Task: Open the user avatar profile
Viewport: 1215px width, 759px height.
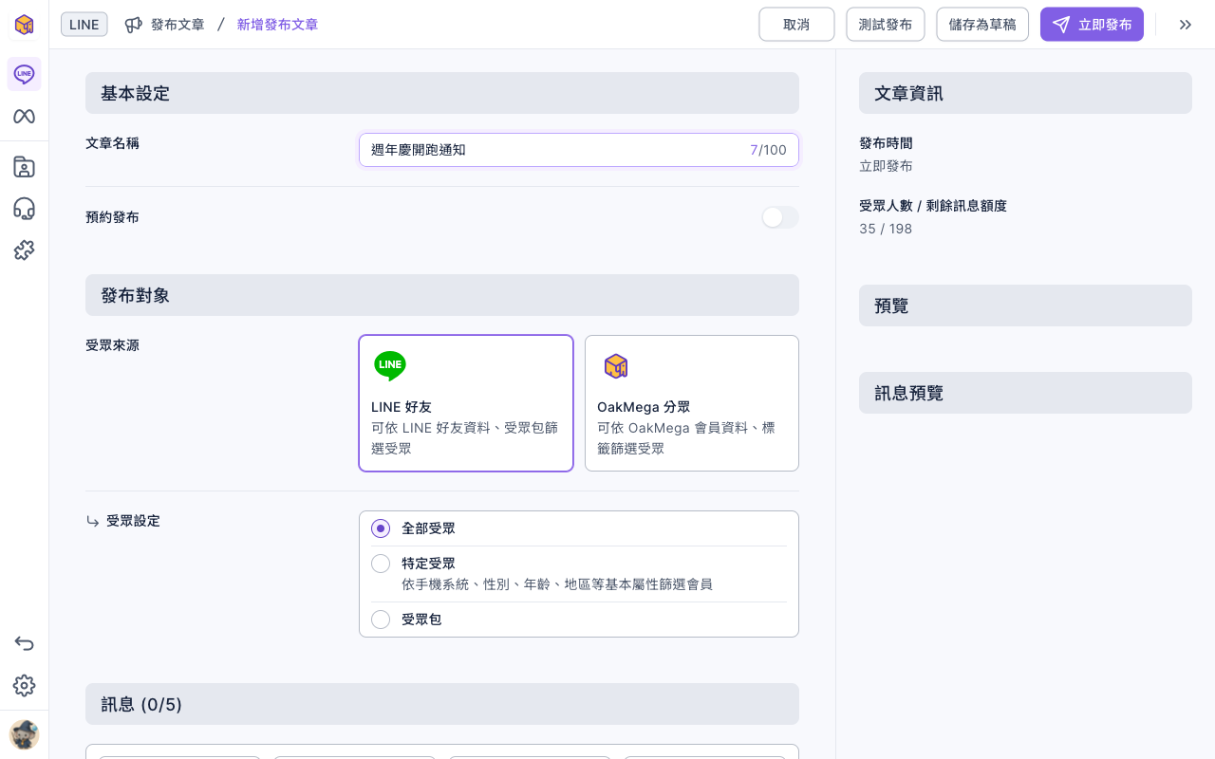Action: click(x=24, y=734)
